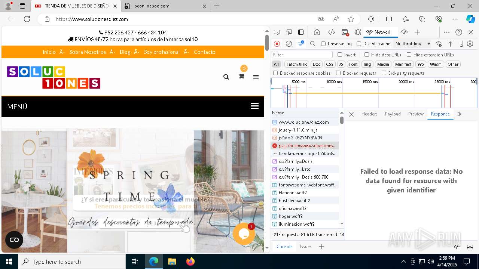
Task: Open the Issues drawer tab
Action: point(306,247)
